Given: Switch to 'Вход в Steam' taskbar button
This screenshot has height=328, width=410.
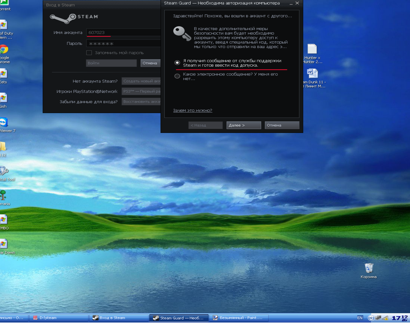Looking at the screenshot, I should click(119, 318).
